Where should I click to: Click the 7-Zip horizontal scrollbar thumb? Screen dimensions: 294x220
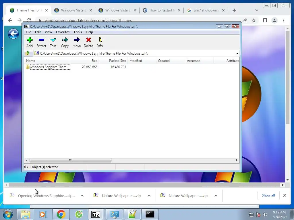tap(71, 160)
